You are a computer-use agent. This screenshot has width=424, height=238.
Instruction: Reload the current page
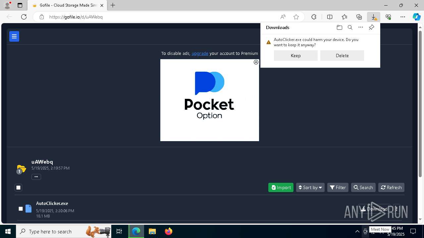(24, 17)
